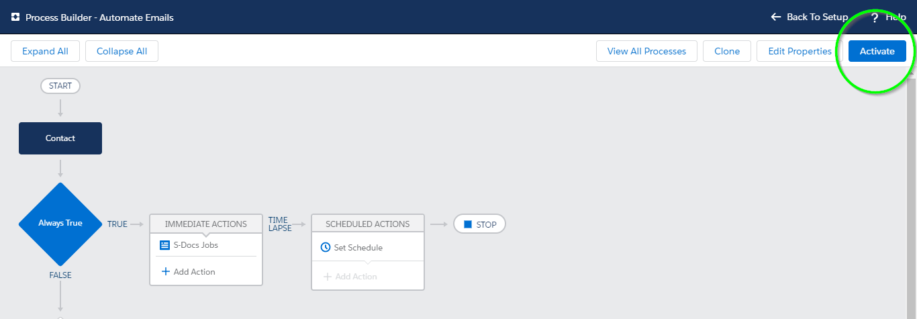Expand All process nodes

(45, 51)
